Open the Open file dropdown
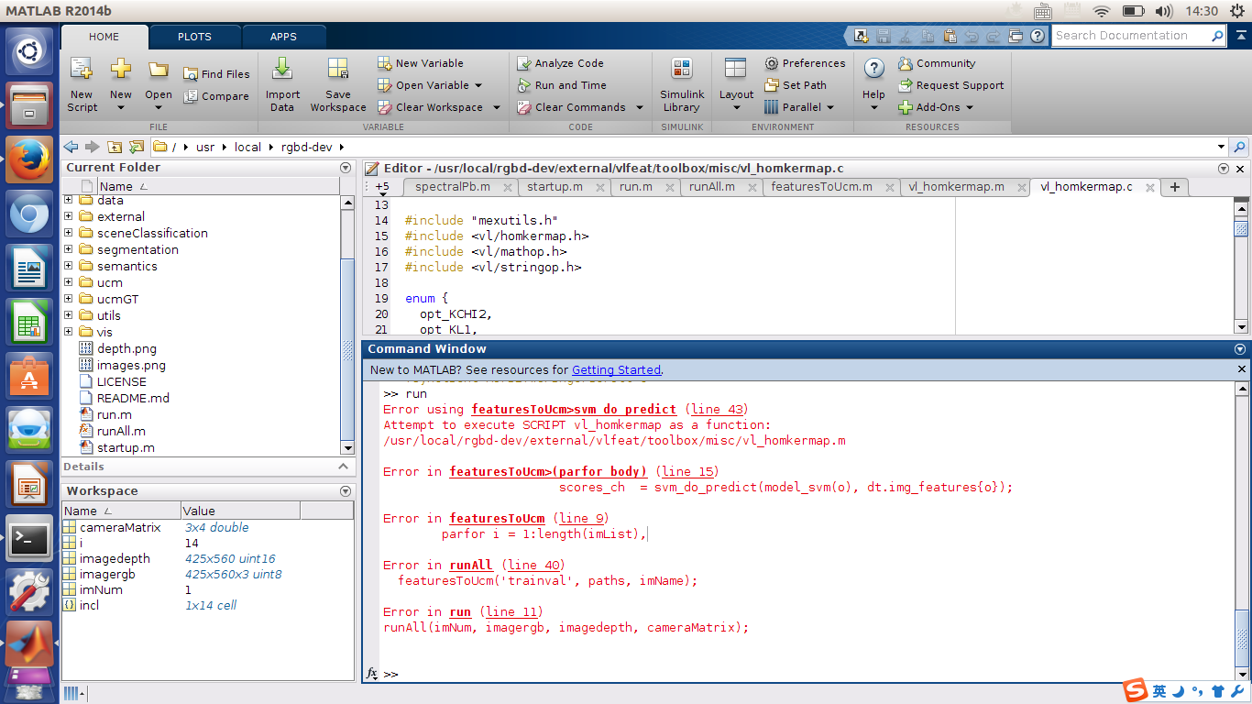Viewport: 1252px width, 704px height. point(159,107)
